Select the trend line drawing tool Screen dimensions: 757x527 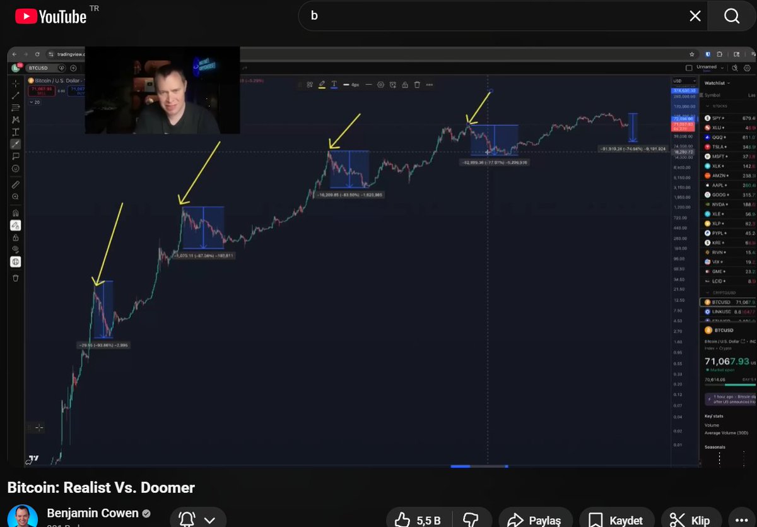click(16, 95)
